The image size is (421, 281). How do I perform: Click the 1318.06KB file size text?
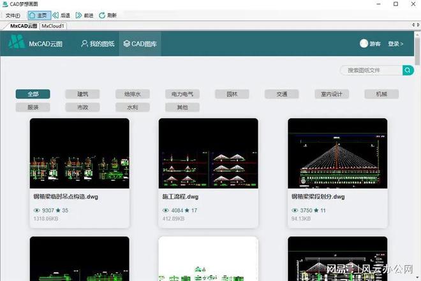46,218
